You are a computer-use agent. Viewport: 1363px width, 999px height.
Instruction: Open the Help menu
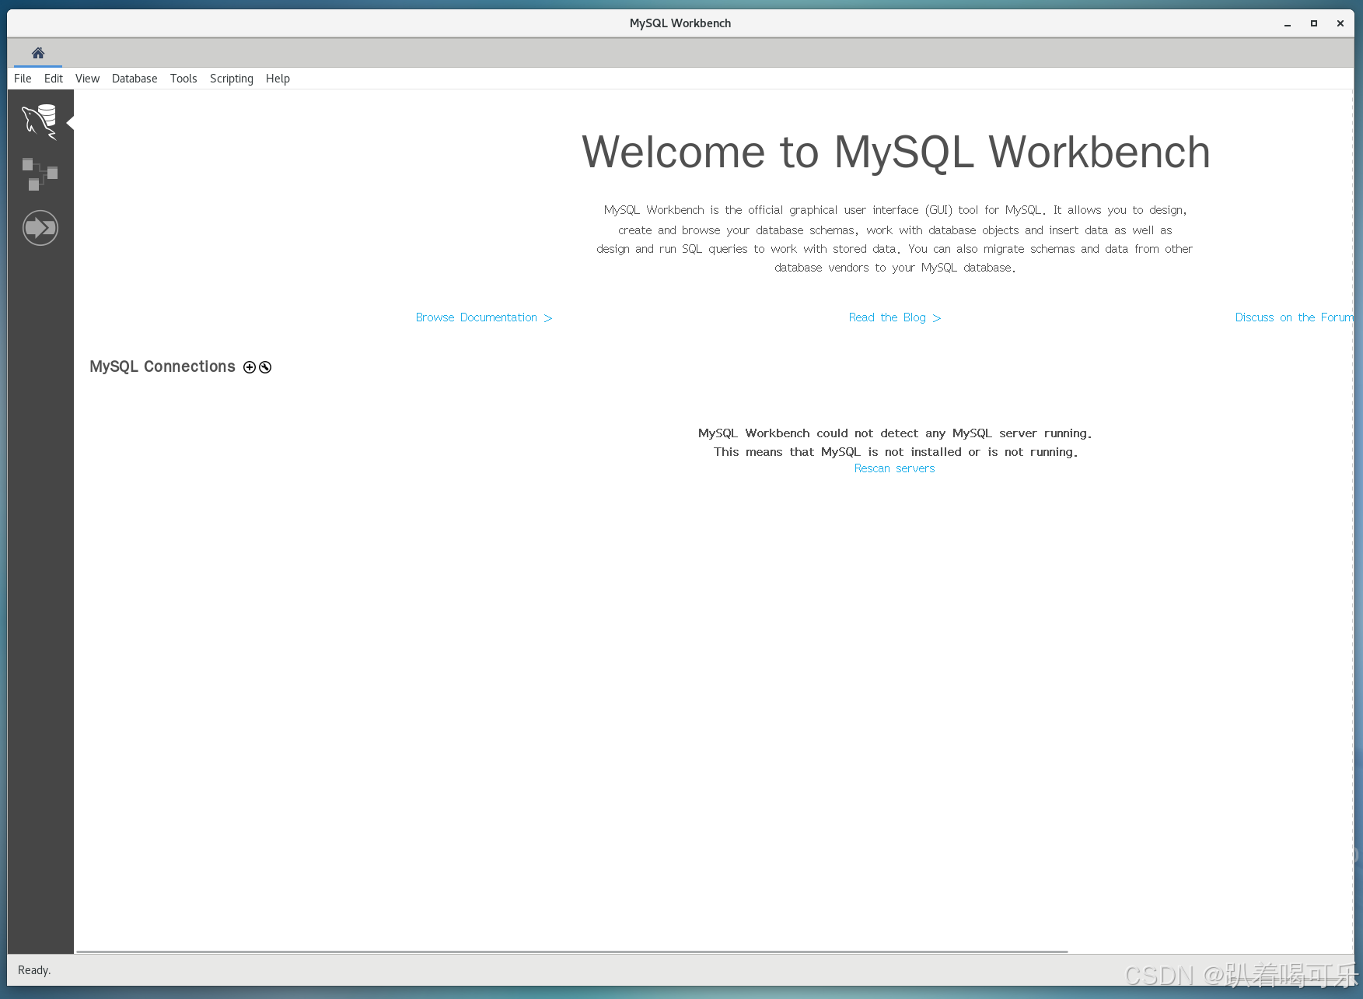point(278,79)
